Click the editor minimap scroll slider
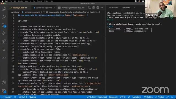The width and height of the screenshot is (176, 99). click(x=104, y=36)
